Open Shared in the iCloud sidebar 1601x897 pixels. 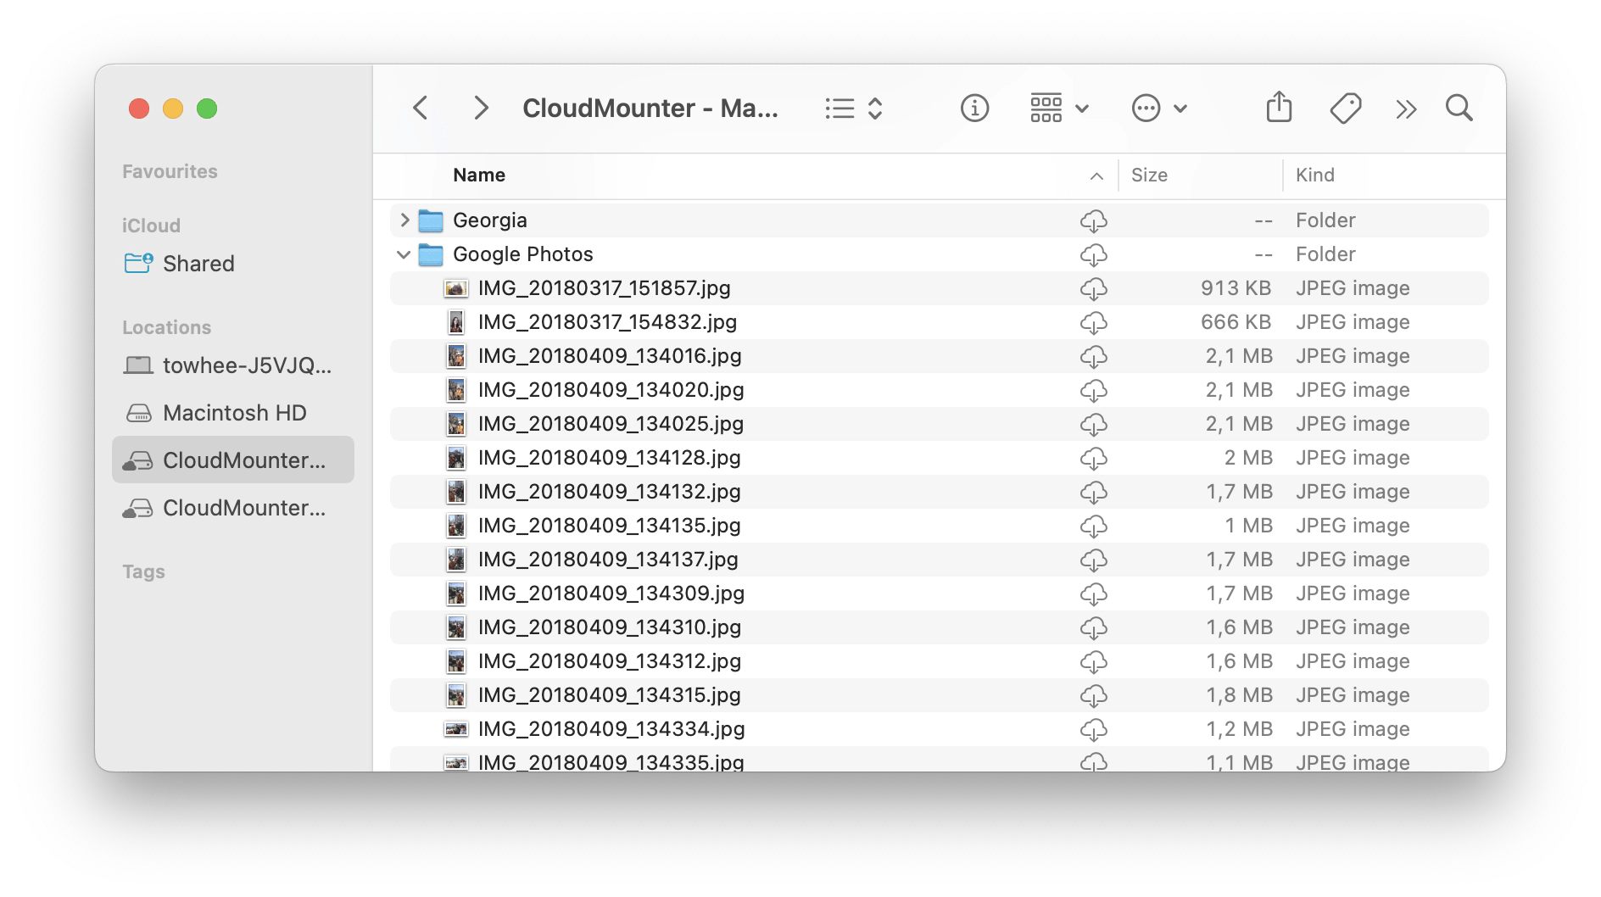(232, 264)
